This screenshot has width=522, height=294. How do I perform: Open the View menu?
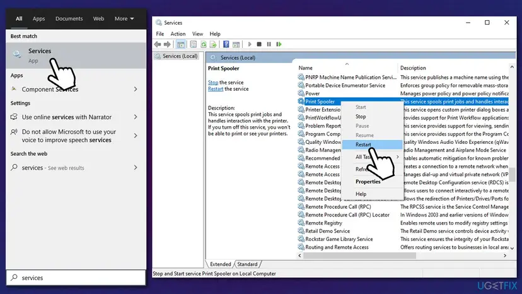[197, 33]
